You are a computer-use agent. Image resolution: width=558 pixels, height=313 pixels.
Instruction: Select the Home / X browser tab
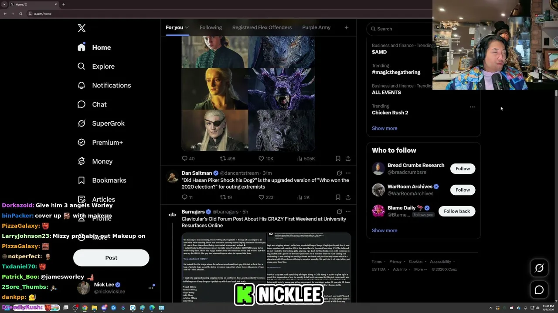tap(34, 4)
